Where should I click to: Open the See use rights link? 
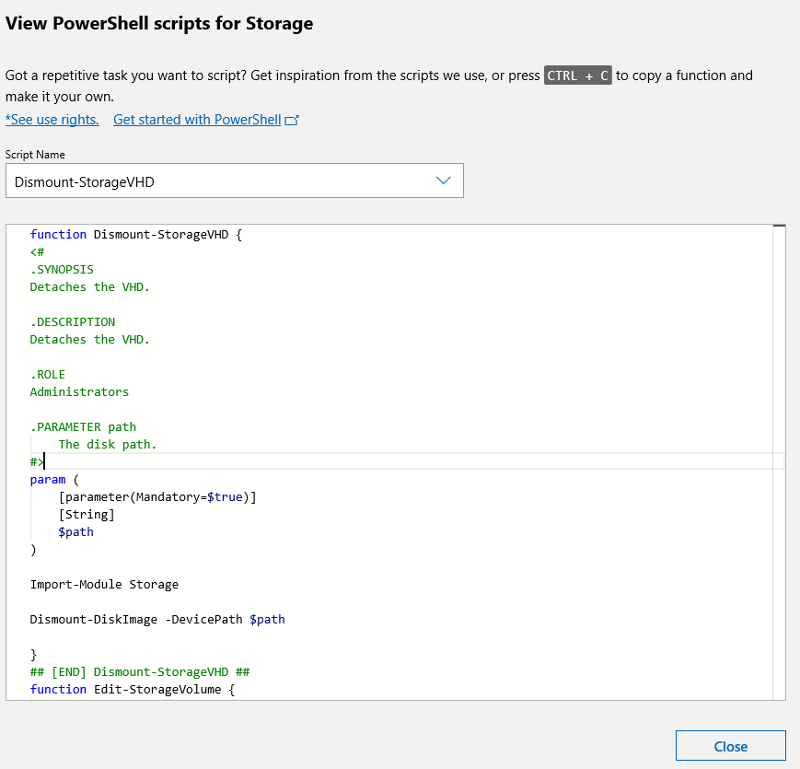click(52, 120)
